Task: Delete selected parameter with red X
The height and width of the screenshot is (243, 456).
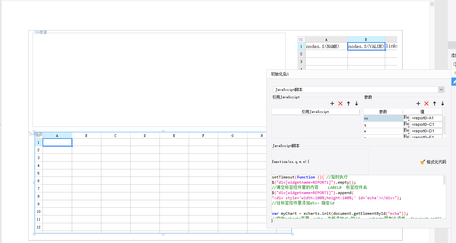Action: click(x=426, y=103)
